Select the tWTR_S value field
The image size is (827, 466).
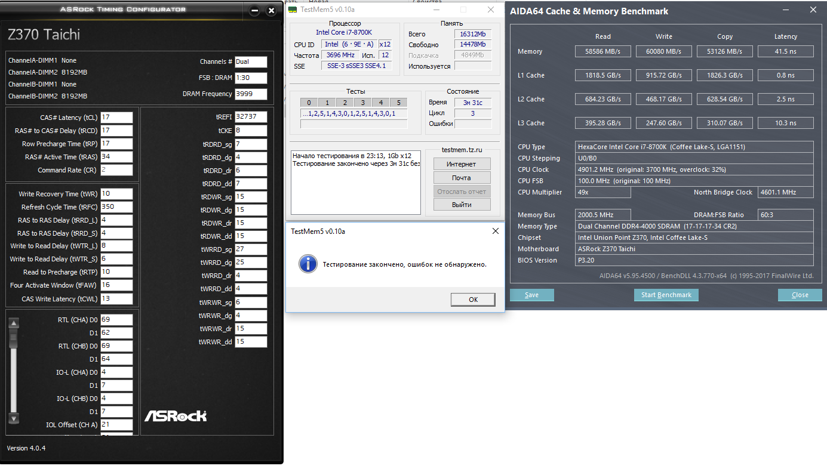tap(116, 259)
